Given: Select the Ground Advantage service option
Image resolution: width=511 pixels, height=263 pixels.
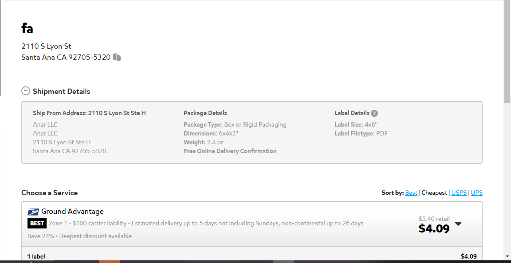Looking at the screenshot, I should (x=252, y=224).
